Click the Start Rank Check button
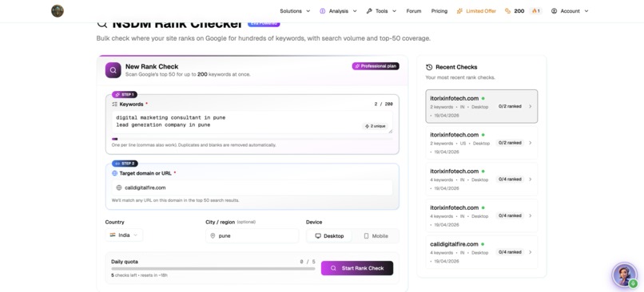Image resolution: width=644 pixels, height=292 pixels. (x=357, y=268)
